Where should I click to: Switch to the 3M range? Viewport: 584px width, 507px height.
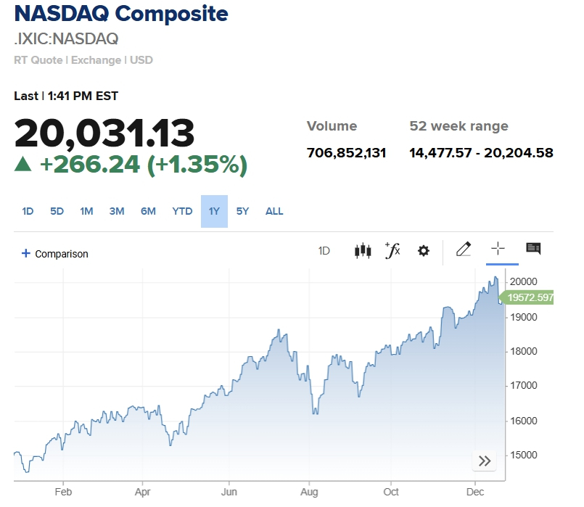117,212
